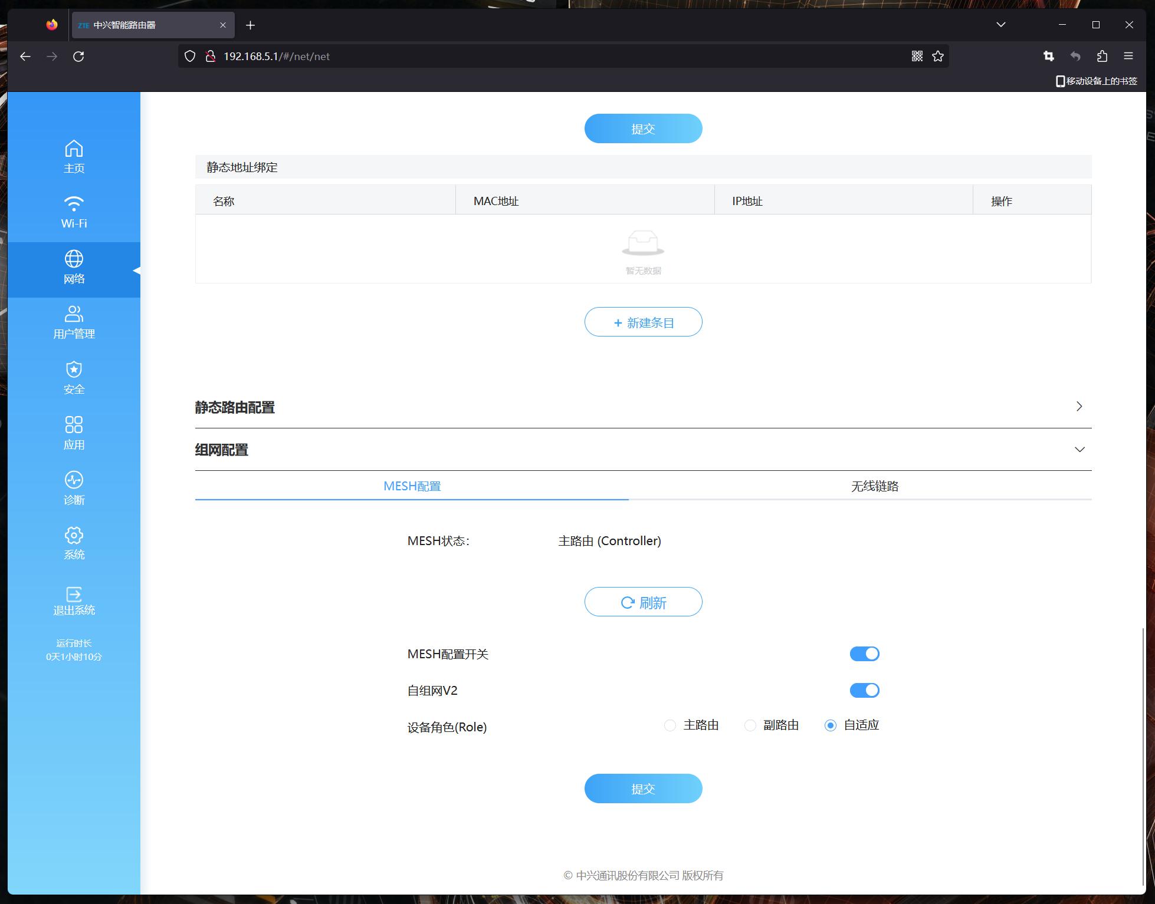Click the QR code icon in address bar

(917, 56)
